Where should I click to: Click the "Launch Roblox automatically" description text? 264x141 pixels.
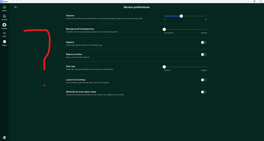pos(88,83)
